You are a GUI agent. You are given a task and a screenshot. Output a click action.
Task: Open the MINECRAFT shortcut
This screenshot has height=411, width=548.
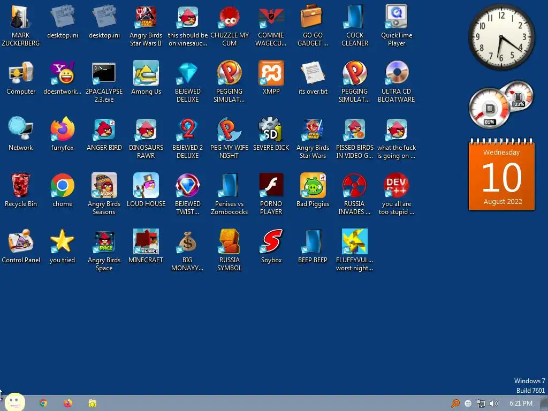click(146, 246)
